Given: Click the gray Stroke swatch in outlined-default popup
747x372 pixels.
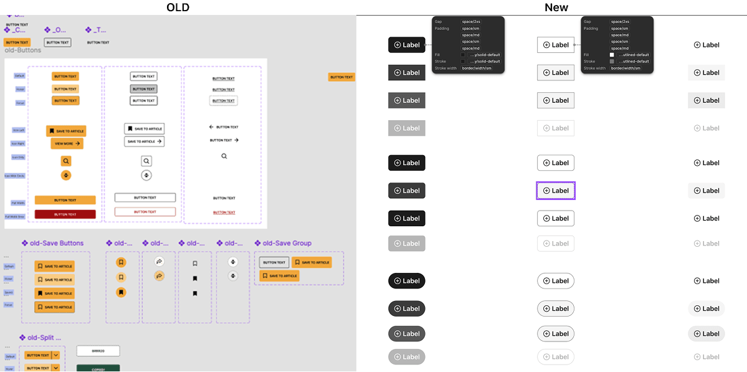Looking at the screenshot, I should pos(612,62).
